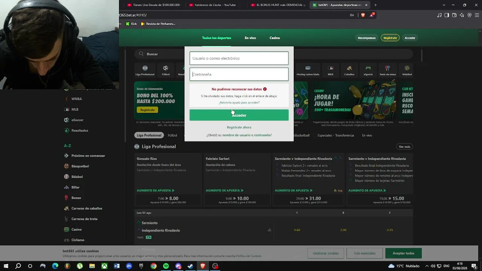Click the yellow Regístrate bonus button

(x=148, y=110)
